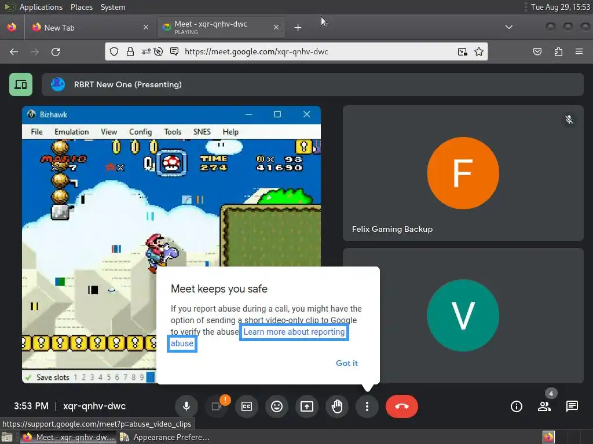Click Bizhawk View menu in presentation

108,132
